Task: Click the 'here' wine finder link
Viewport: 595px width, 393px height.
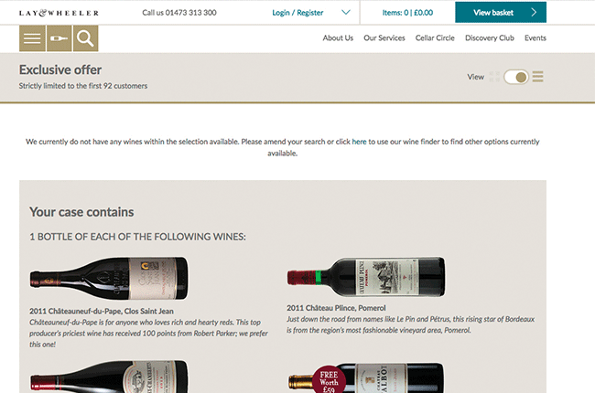Action: pos(359,142)
